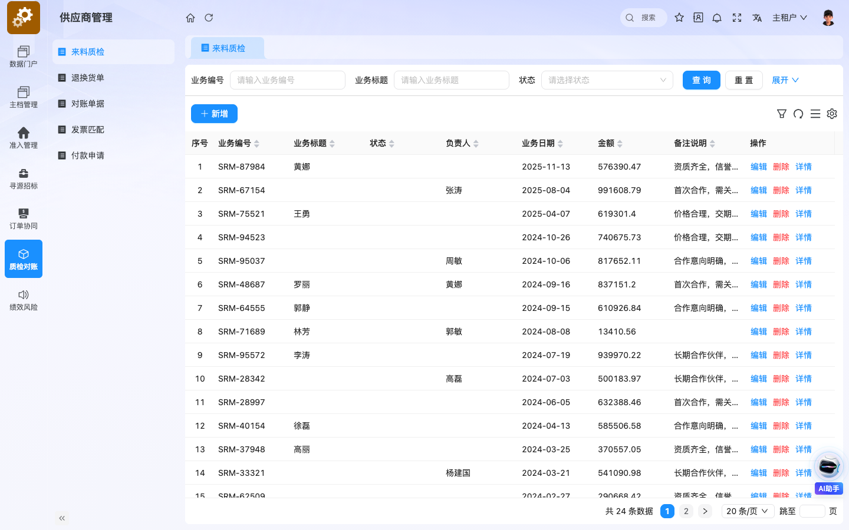Image resolution: width=849 pixels, height=530 pixels.
Task: View details of SRM-48687
Action: pyautogui.click(x=804, y=284)
